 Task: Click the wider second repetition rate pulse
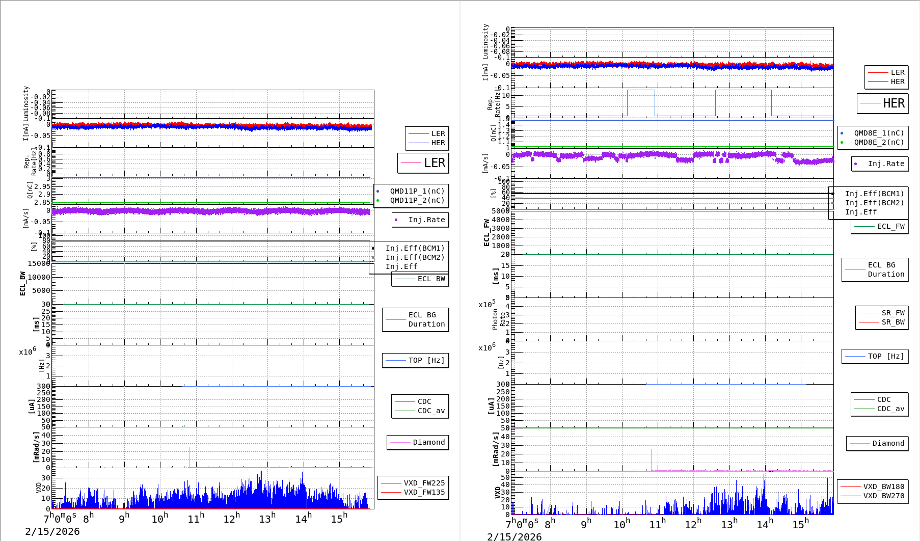tap(743, 91)
